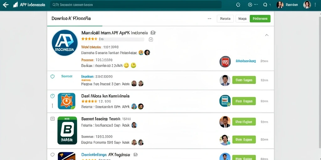Open the 'Dasl Mota kn Kamhinela' title
The width and height of the screenshot is (321, 160).
[x=105, y=96]
